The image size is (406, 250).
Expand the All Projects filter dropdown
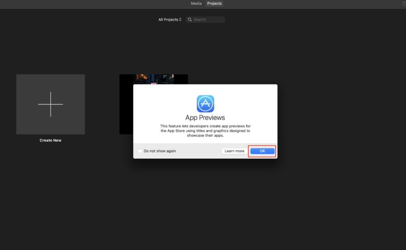click(x=169, y=19)
